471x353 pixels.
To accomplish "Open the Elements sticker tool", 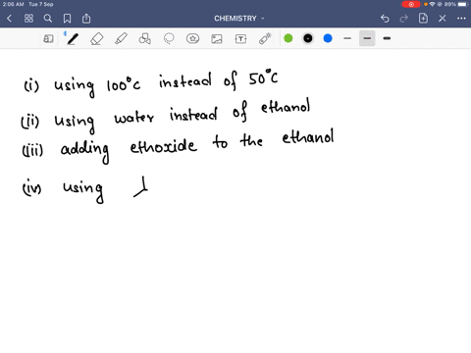I will click(x=192, y=39).
